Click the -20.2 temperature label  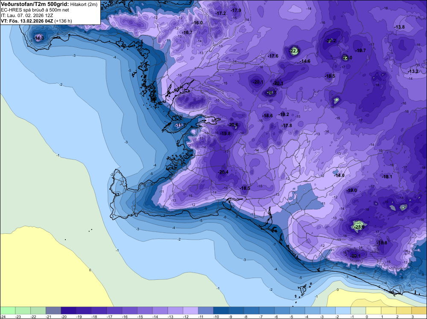coord(331,41)
